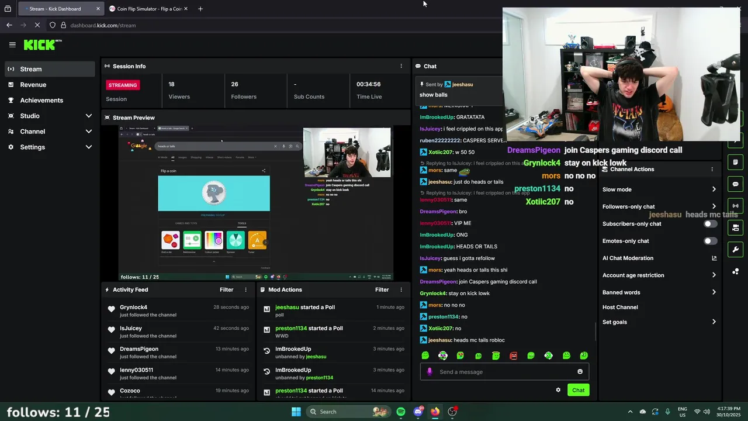The image size is (748, 421).
Task: Open AI Chat Moderation external link icon
Action: point(714,258)
